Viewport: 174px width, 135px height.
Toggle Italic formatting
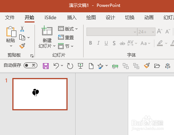[98, 43]
